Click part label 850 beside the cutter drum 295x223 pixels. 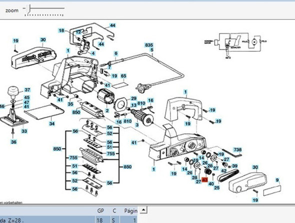tap(76, 112)
